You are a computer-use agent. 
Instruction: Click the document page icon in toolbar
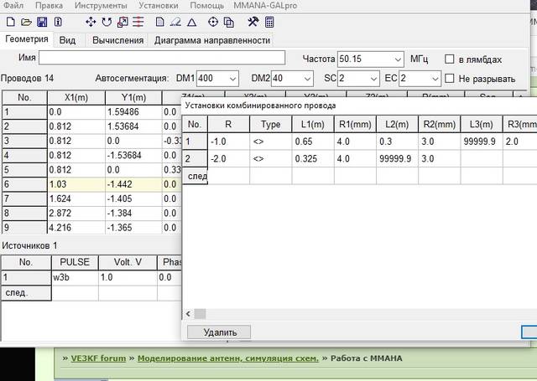159,23
